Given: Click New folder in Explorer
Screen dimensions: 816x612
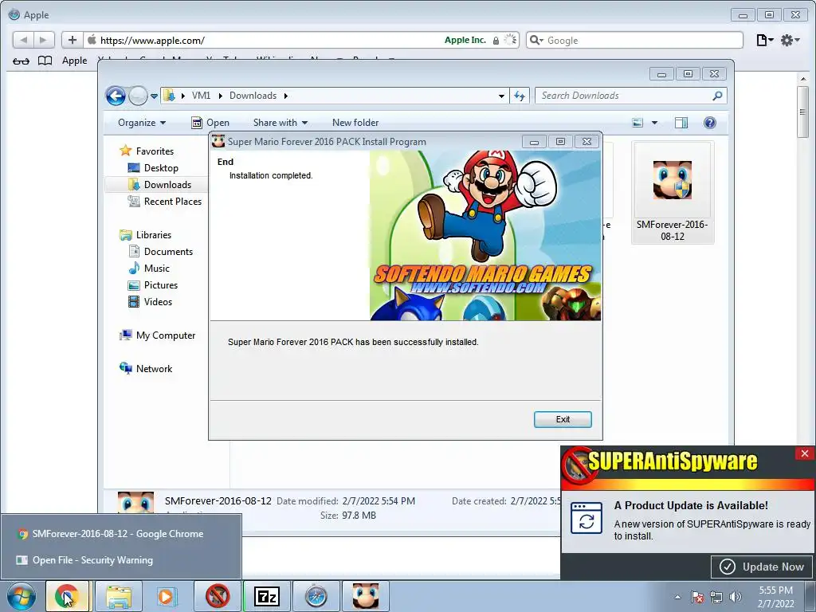Looking at the screenshot, I should pos(355,123).
